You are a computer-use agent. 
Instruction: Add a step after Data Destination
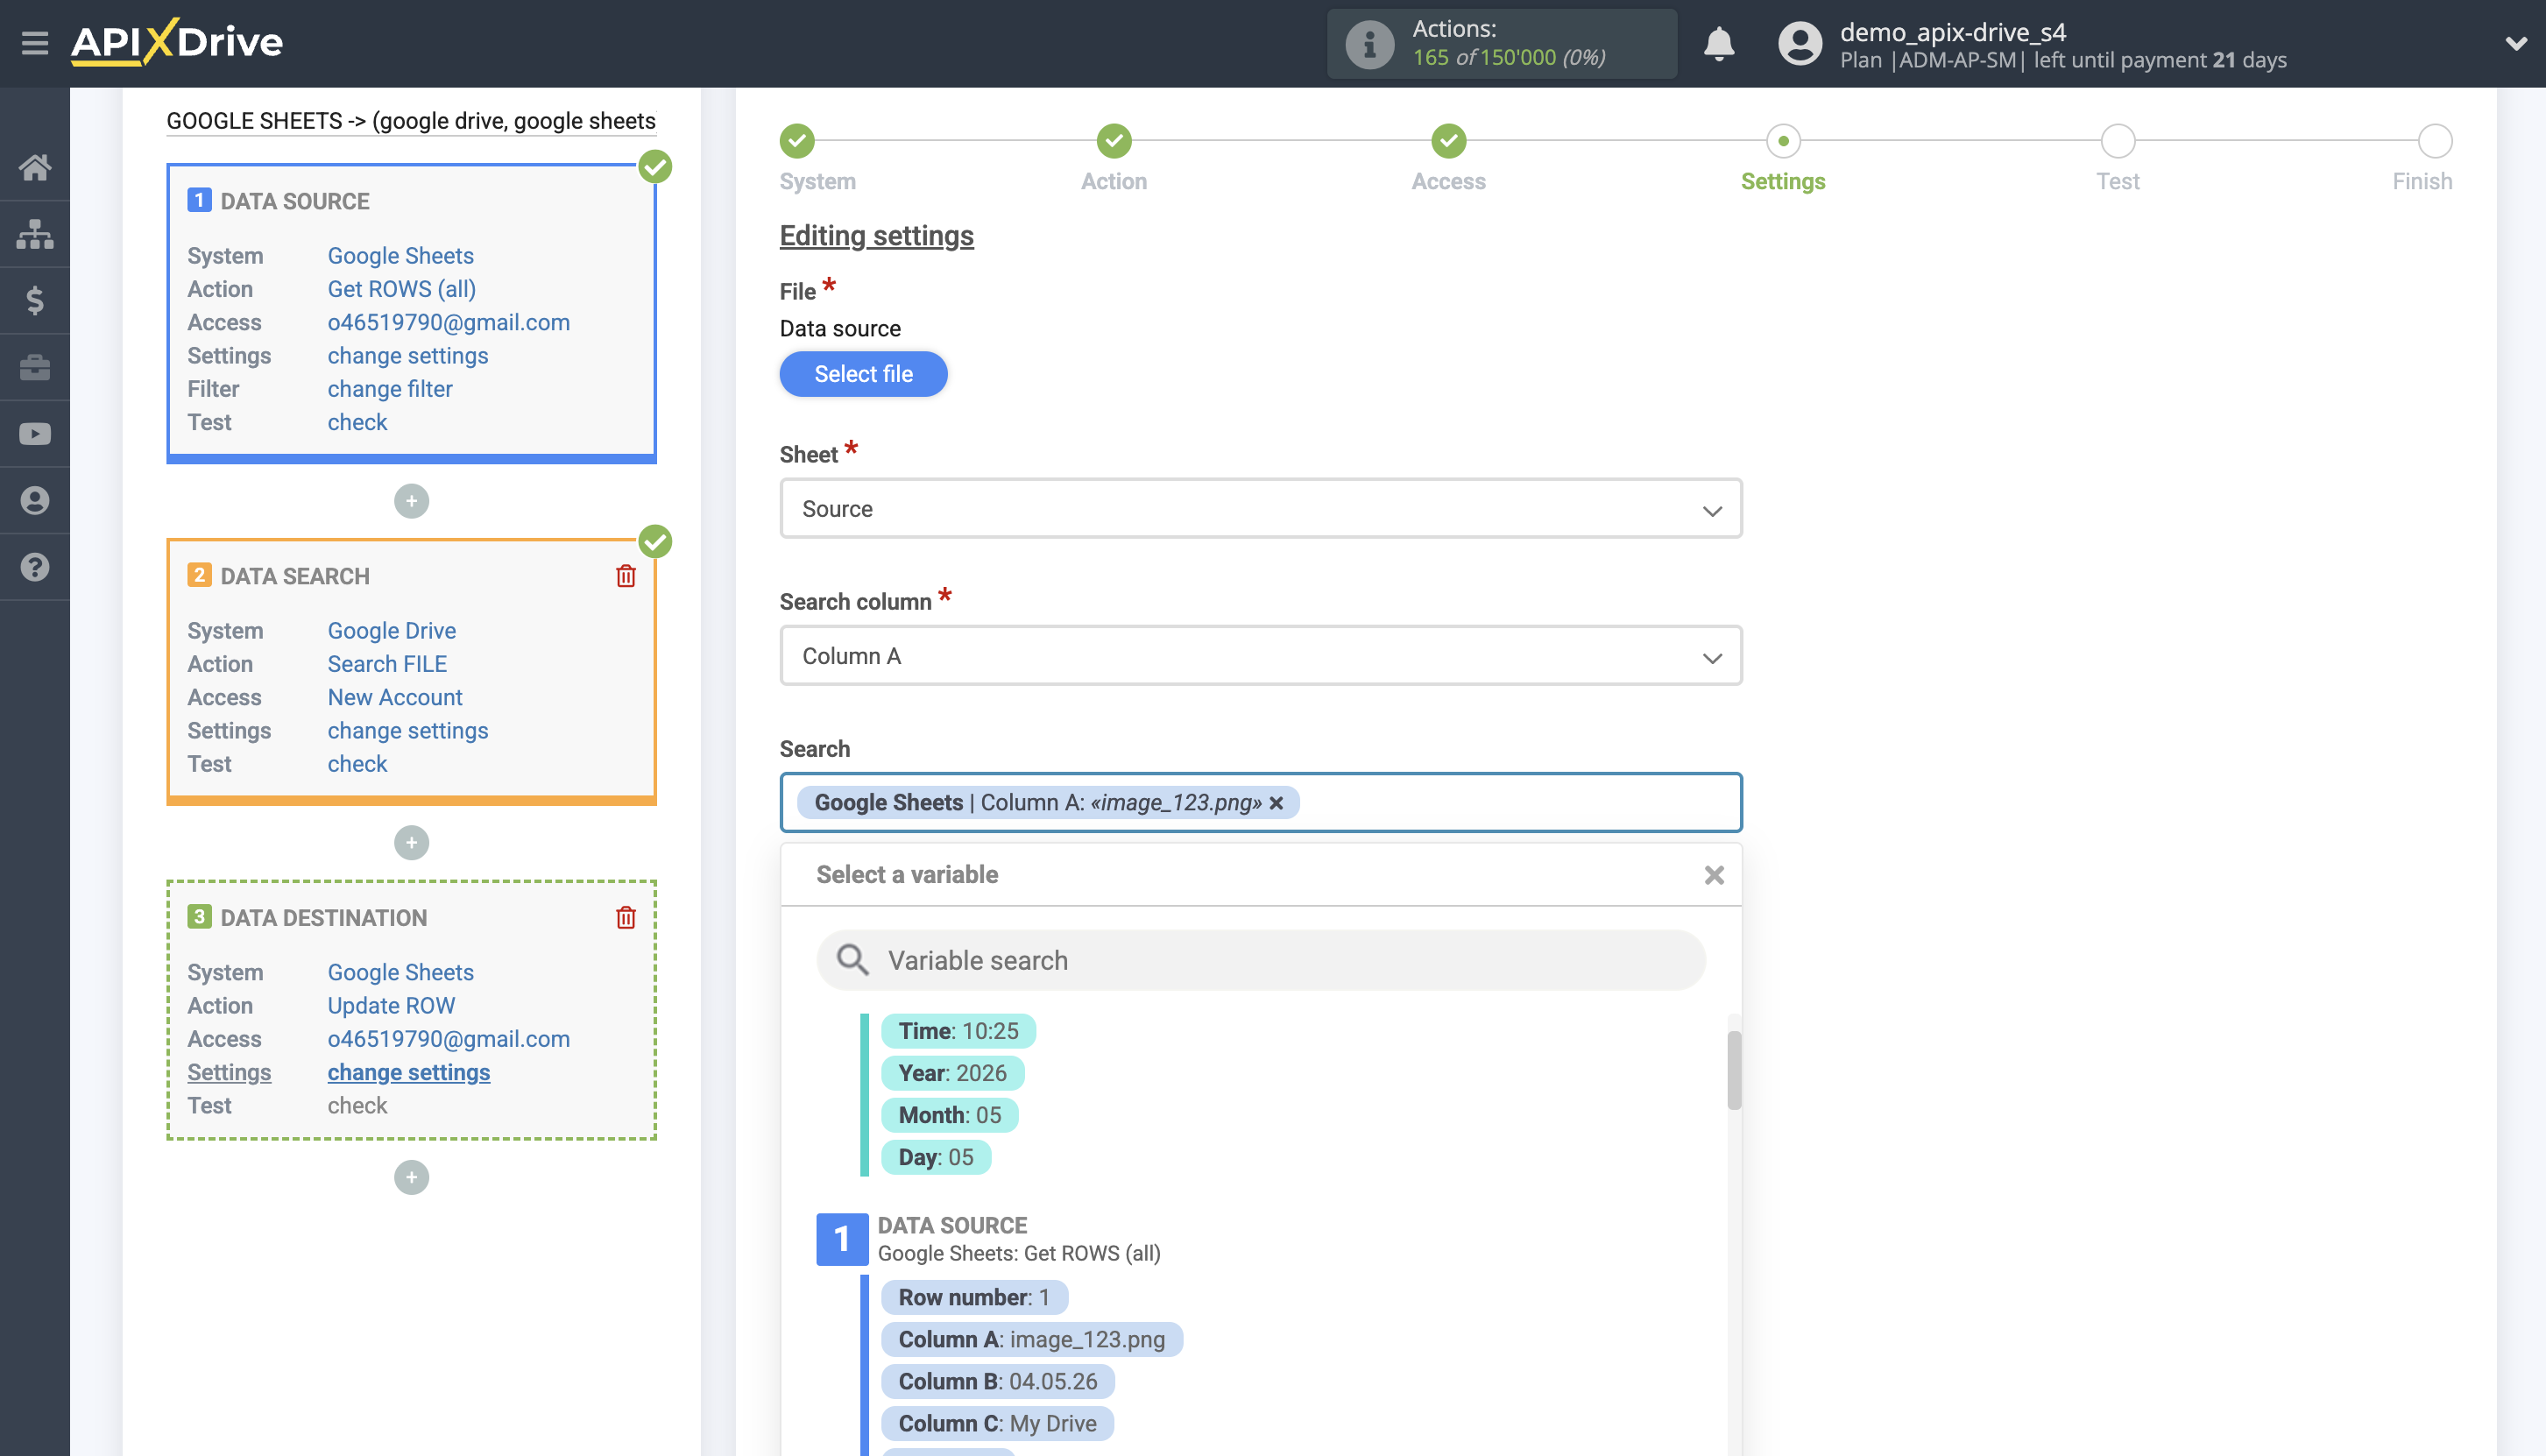[x=411, y=1177]
